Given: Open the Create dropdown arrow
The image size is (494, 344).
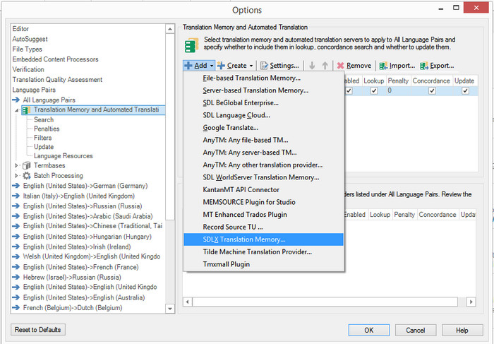Looking at the screenshot, I should coord(251,66).
